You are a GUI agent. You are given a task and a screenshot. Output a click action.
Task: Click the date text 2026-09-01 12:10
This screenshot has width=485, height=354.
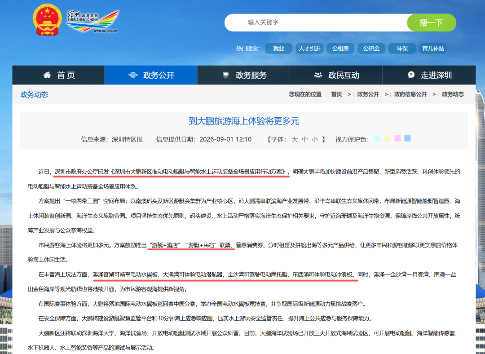225,139
